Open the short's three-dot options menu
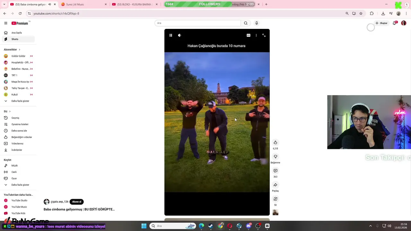The image size is (411, 231). click(x=256, y=35)
